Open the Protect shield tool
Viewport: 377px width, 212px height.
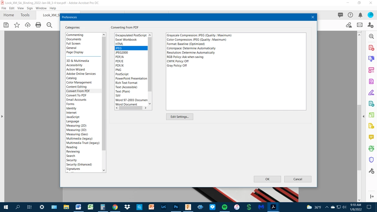tap(371, 160)
